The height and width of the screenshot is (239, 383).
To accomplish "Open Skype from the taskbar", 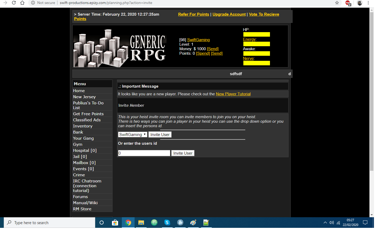I will click(167, 223).
